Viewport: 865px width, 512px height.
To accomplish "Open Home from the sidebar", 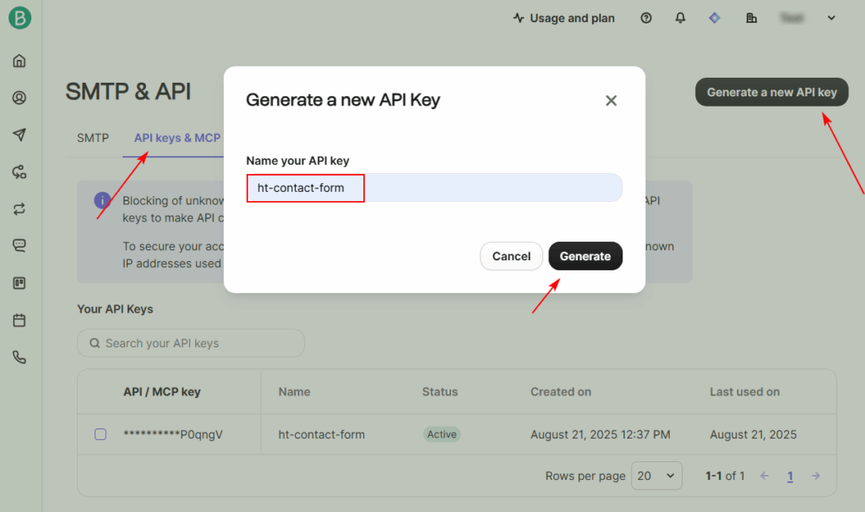I will coord(19,61).
